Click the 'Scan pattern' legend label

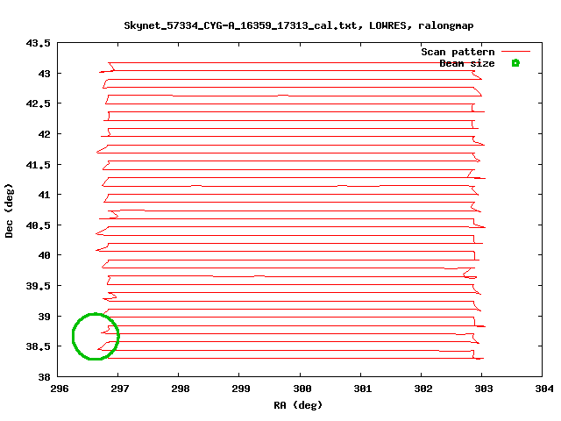[458, 53]
